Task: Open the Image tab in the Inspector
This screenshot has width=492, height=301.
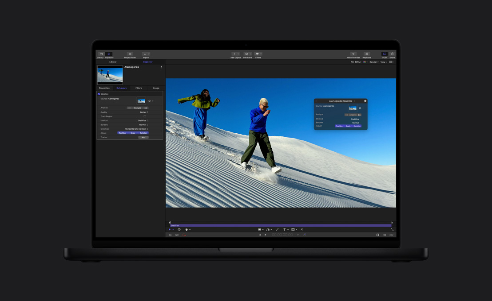Action: coord(156,88)
